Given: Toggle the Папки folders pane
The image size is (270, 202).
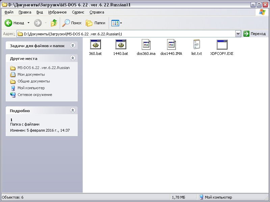Looking at the screenshot, I should 96,23.
